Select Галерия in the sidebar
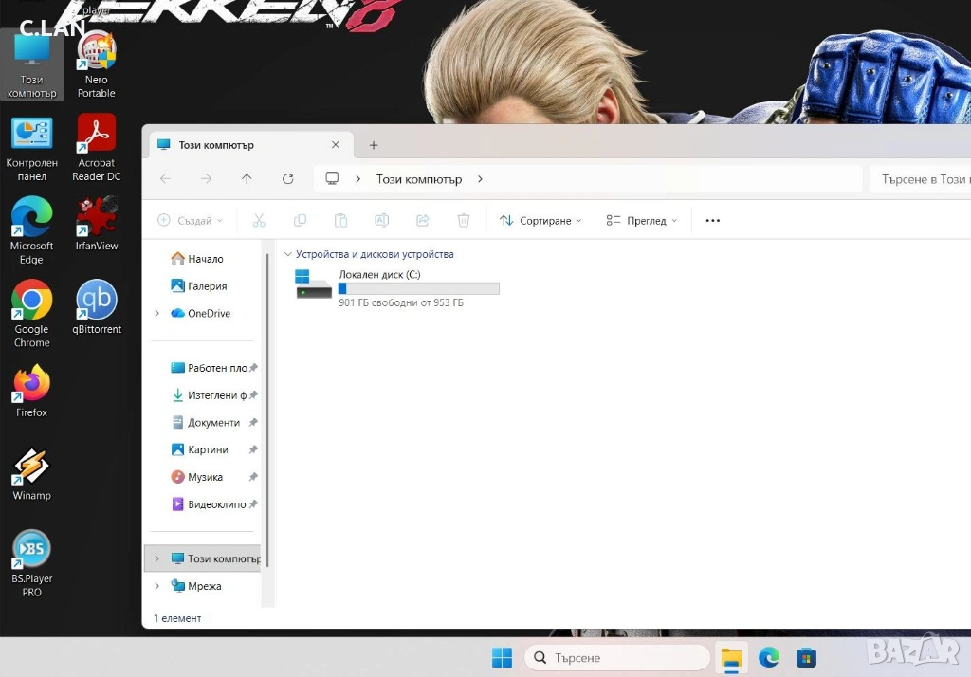971x677 pixels. point(206,286)
